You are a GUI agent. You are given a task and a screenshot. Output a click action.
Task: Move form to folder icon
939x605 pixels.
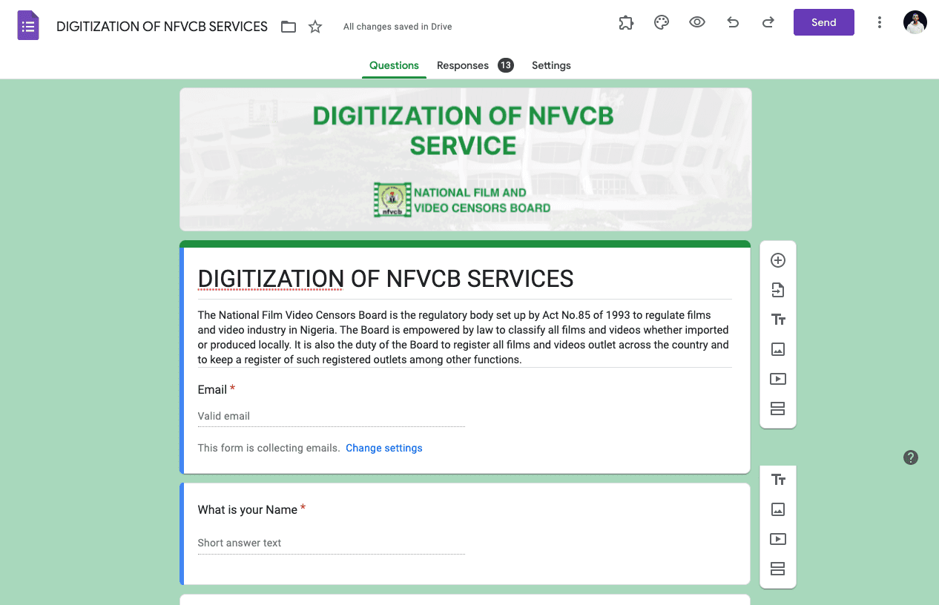289,27
